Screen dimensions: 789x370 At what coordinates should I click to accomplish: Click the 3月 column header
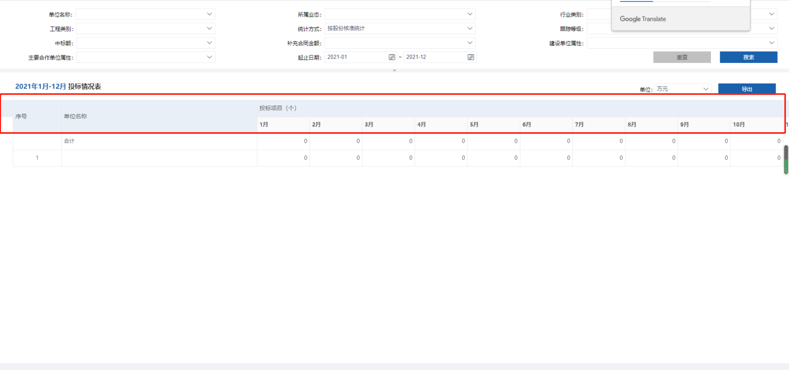[388, 125]
